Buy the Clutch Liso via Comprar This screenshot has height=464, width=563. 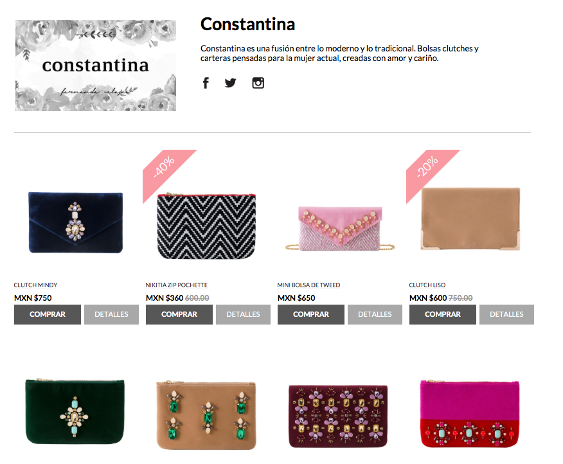[x=443, y=315]
